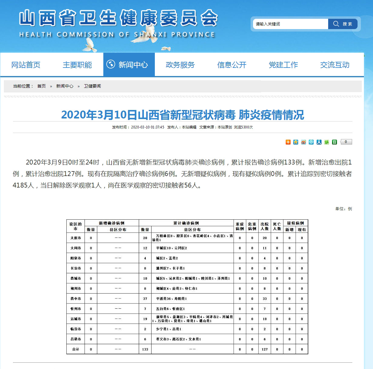Viewport: 373px width, 369px height.
Task: Click 卫健要闻 in the breadcrumb
Action: pos(92,86)
